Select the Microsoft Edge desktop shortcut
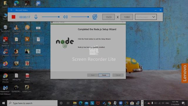Screen dimensions: 188x106 pos(16,4)
